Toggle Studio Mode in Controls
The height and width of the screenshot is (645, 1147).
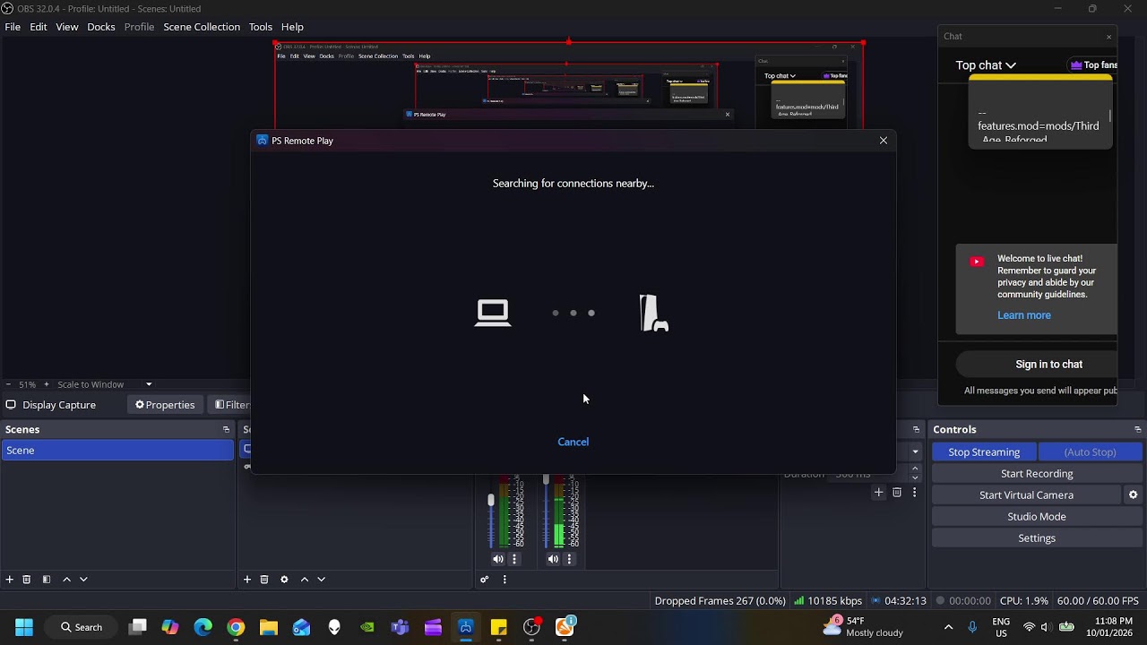[1037, 517]
